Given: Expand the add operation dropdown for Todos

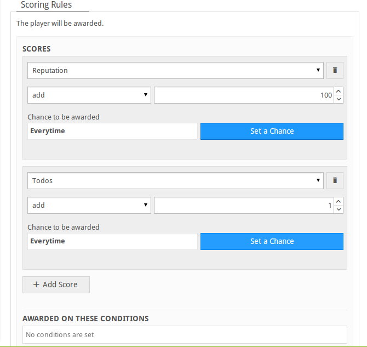Looking at the screenshot, I should 89,205.
